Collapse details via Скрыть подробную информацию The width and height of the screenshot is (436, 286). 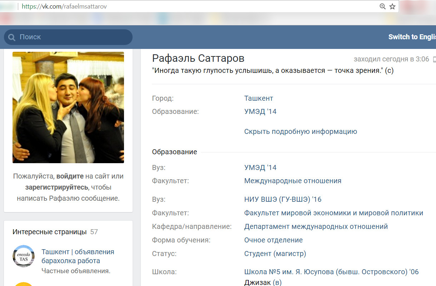coord(301,131)
